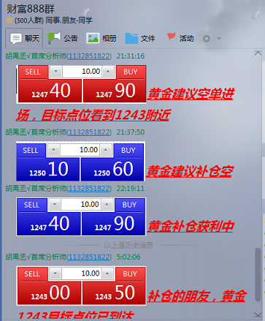
Task: Click increase lot arrow in 21:37:50 quote panel
Action: [x=106, y=150]
